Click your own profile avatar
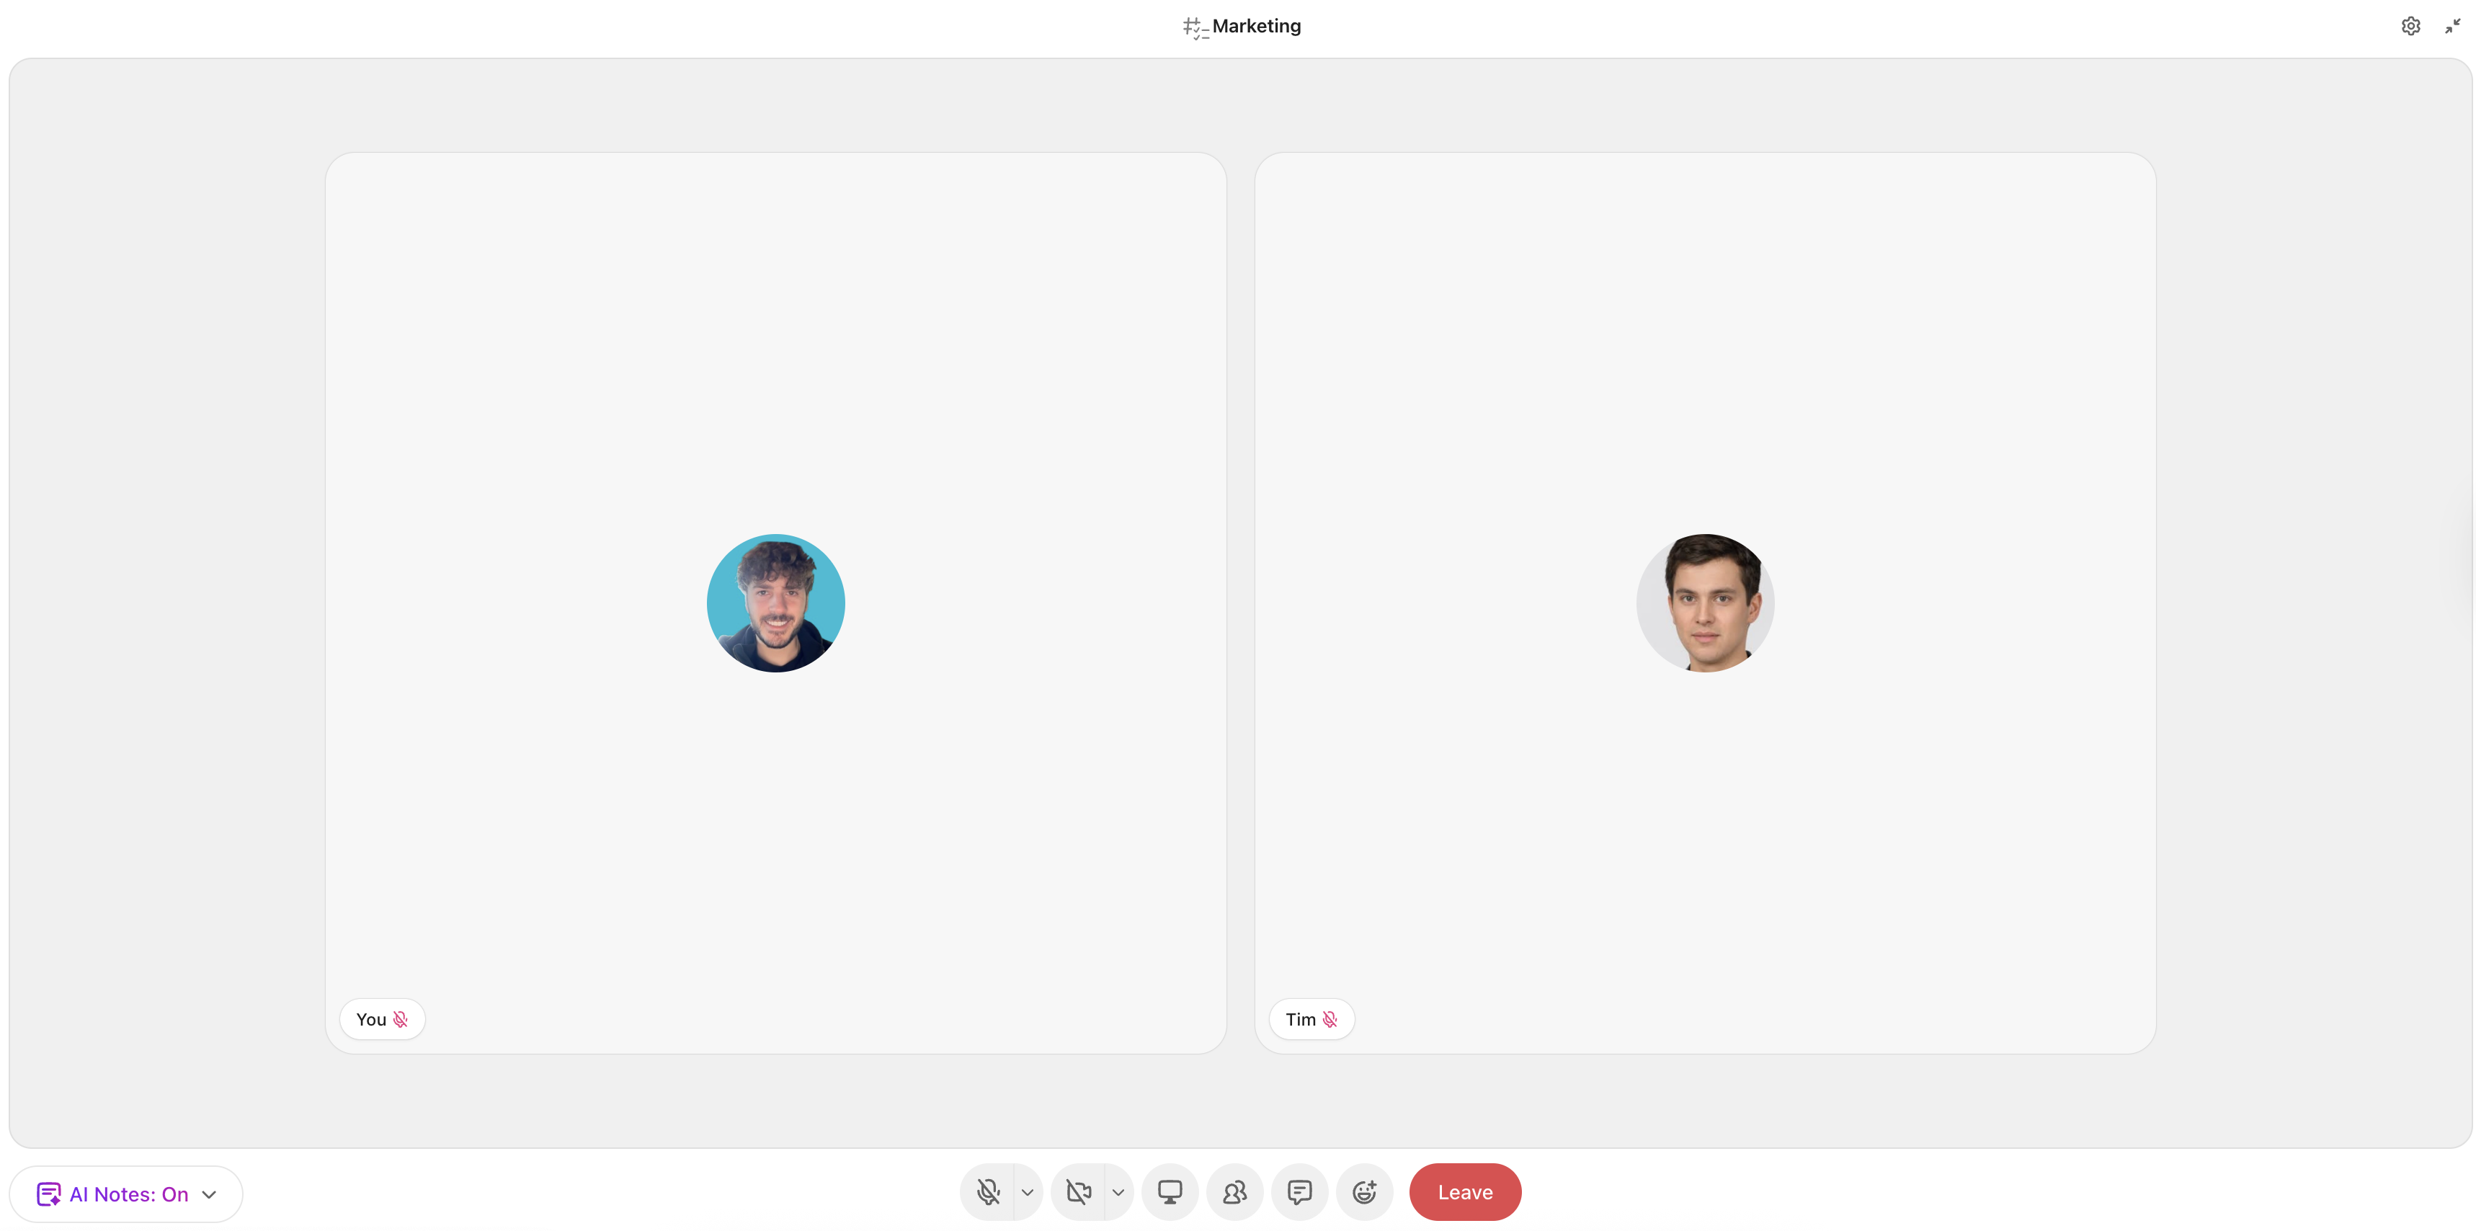 point(775,603)
